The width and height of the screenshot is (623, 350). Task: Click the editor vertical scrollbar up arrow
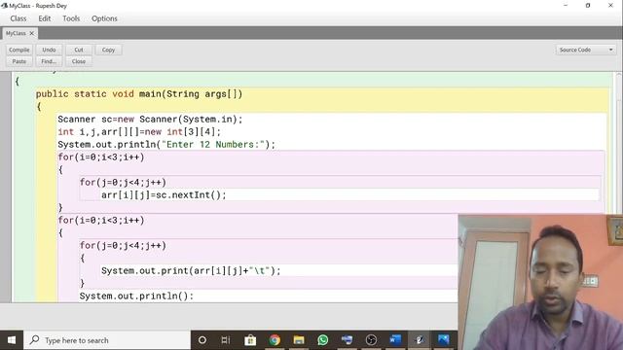(x=619, y=75)
